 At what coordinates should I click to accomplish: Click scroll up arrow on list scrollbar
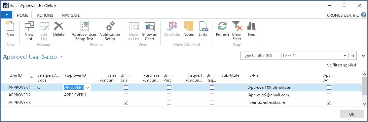tap(364, 74)
